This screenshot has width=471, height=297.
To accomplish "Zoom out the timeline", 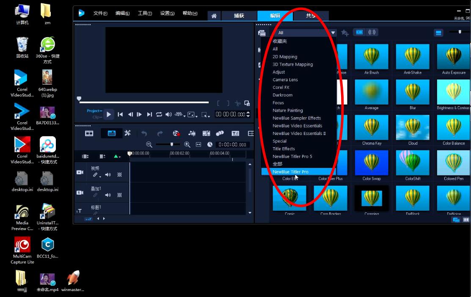I will pyautogui.click(x=149, y=144).
